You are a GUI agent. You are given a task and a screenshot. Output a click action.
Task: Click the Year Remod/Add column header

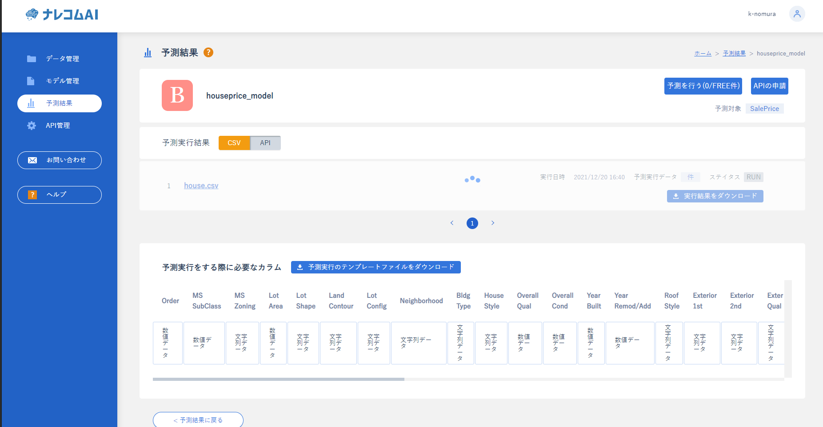[632, 301]
